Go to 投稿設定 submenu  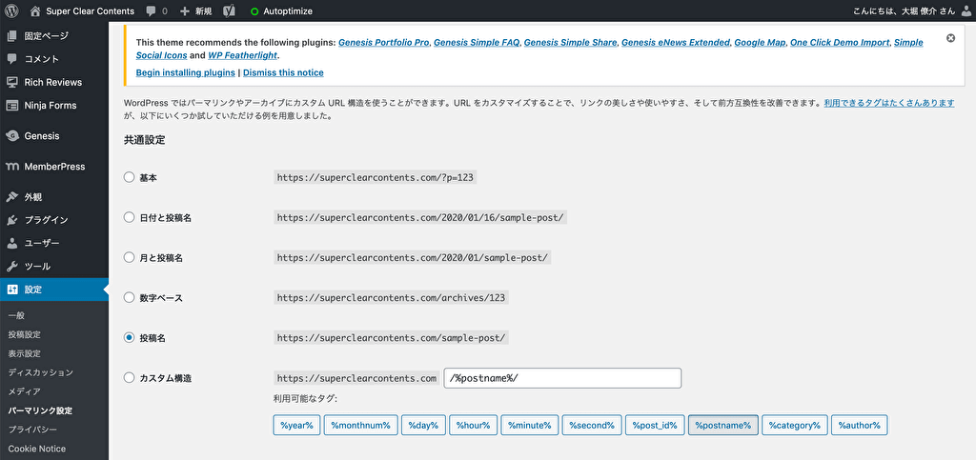point(24,334)
